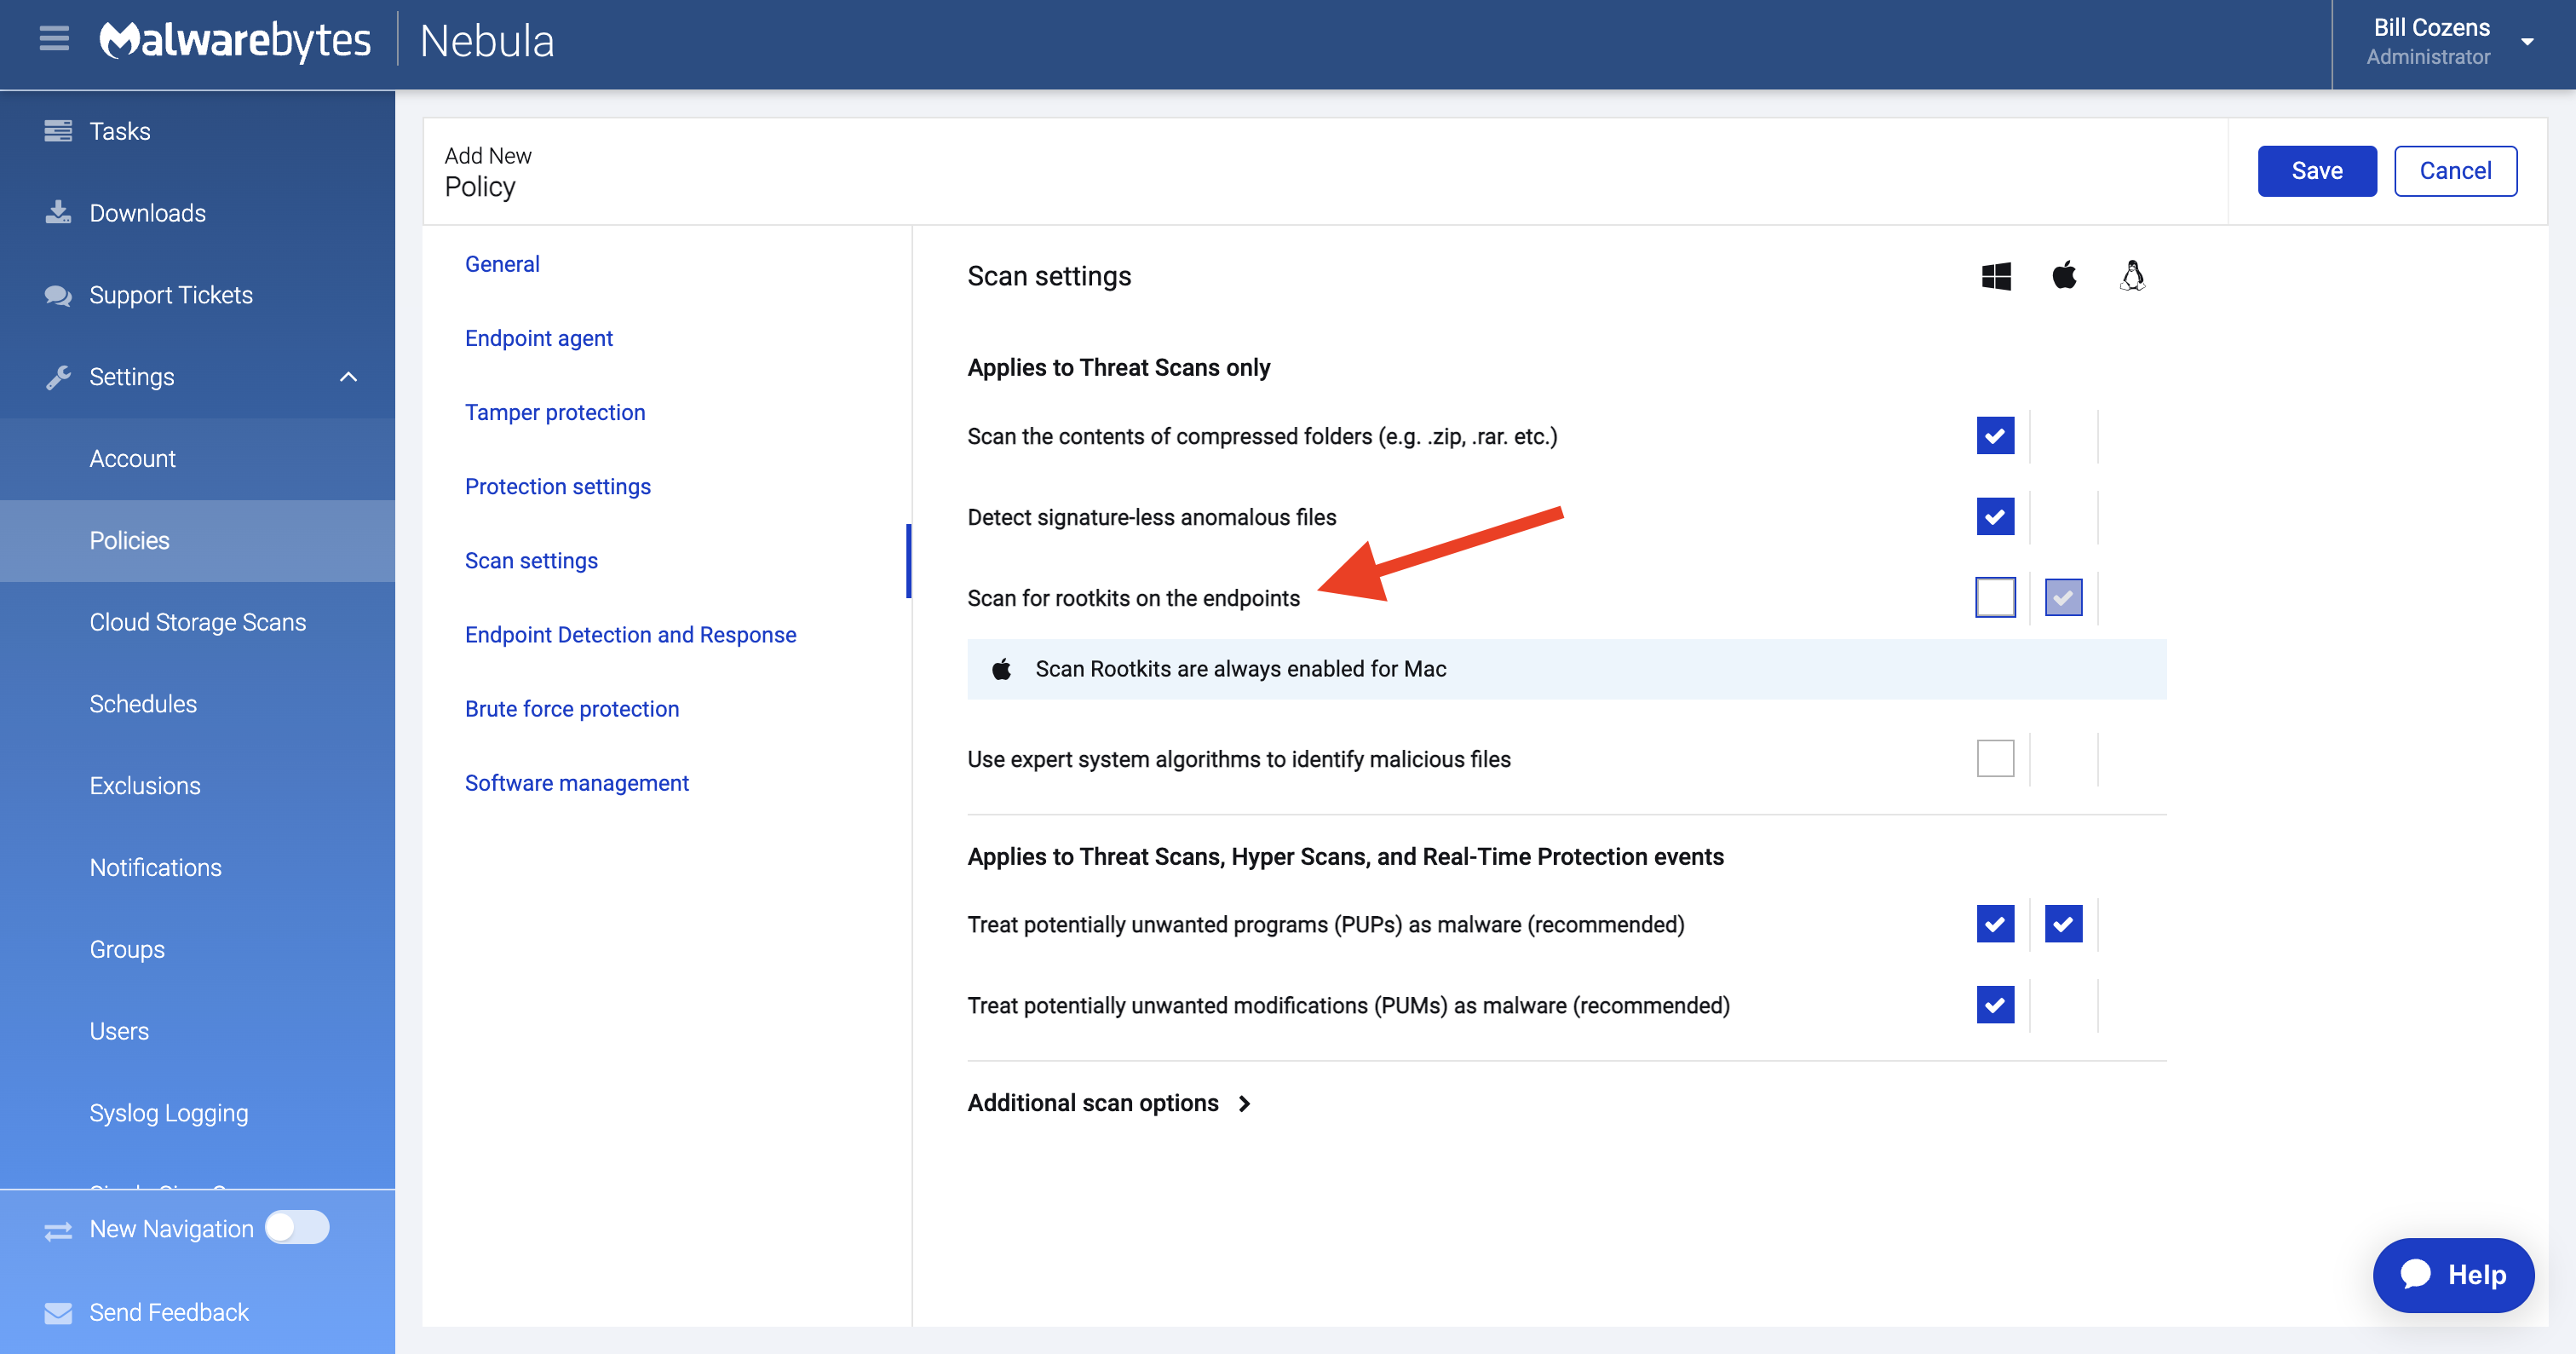Click the Linux penguin icon
Viewport: 2576px width, 1354px height.
pyautogui.click(x=2132, y=275)
